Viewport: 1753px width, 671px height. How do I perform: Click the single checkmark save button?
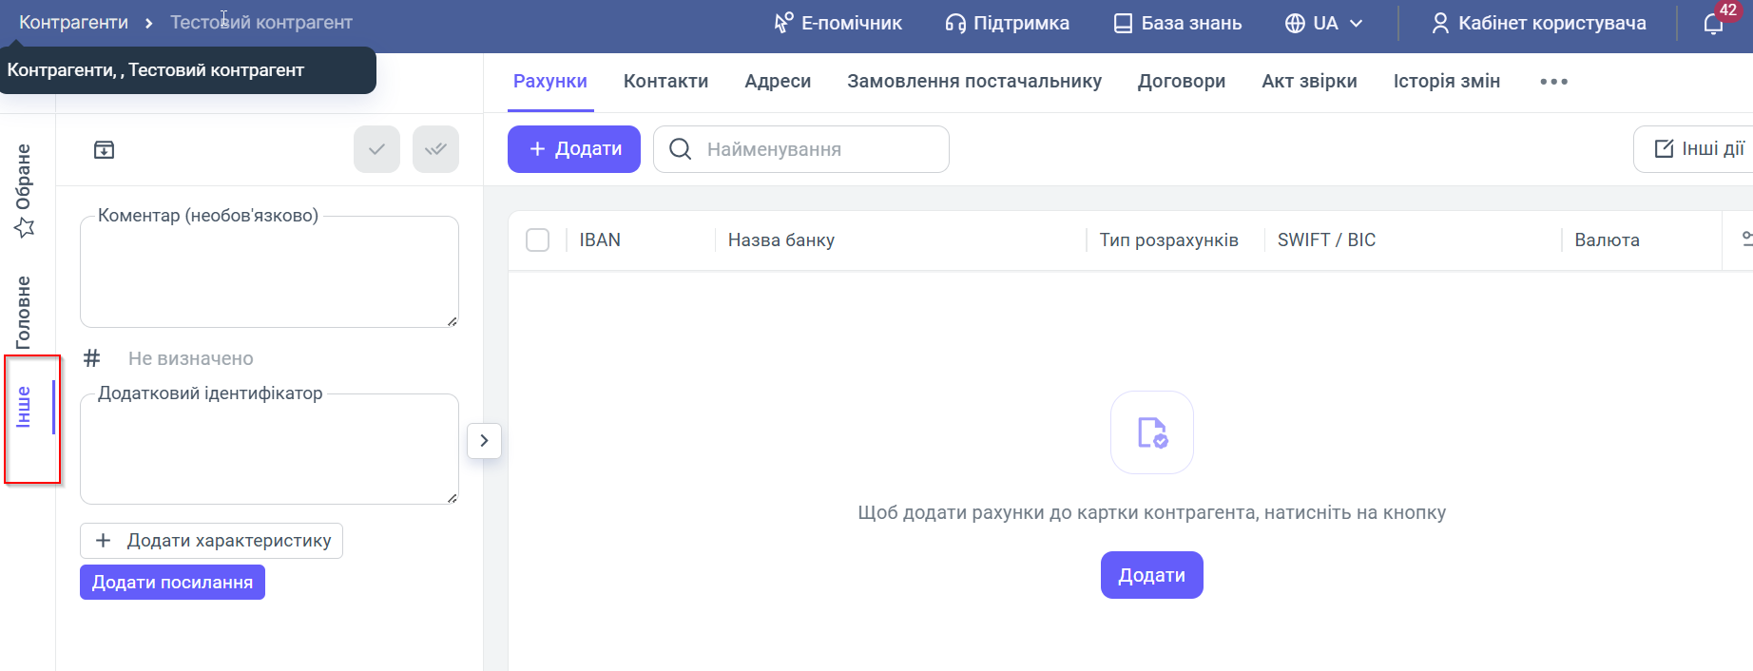[x=376, y=149]
